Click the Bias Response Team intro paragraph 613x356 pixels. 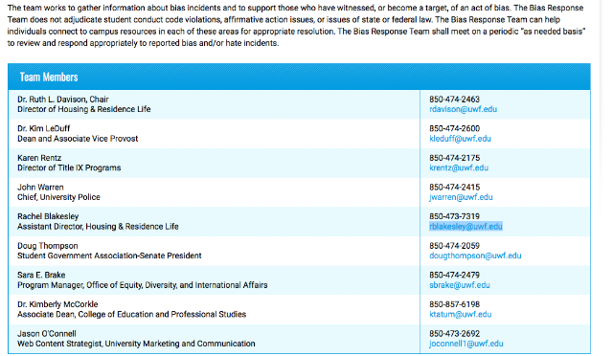(x=296, y=26)
